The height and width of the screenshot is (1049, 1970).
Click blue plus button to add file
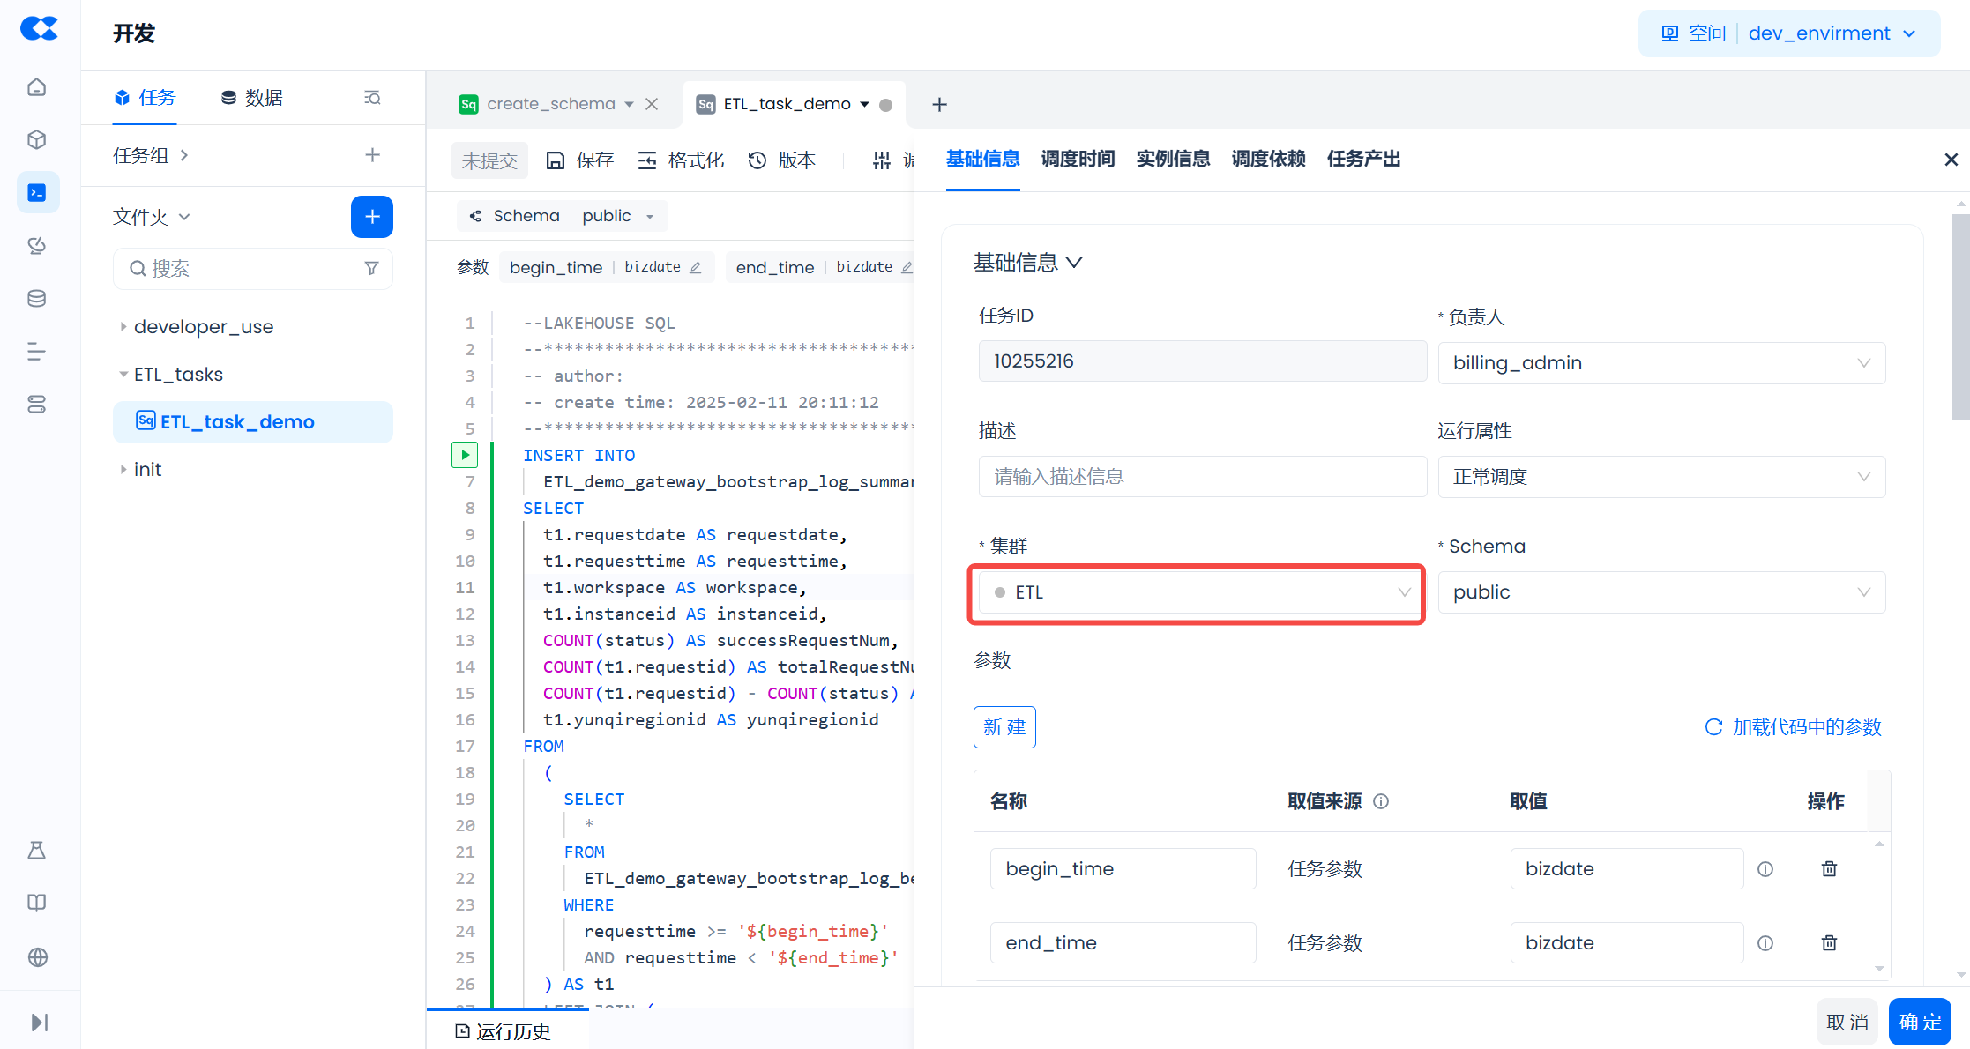pos(371,217)
